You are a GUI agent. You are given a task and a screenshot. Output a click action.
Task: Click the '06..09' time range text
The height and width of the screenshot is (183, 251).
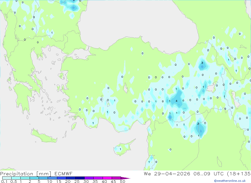tap(202, 174)
